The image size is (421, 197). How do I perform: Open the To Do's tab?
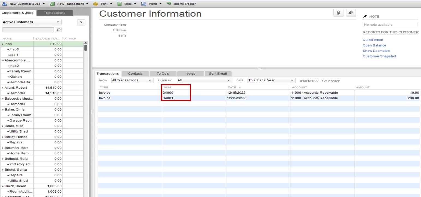pos(163,74)
